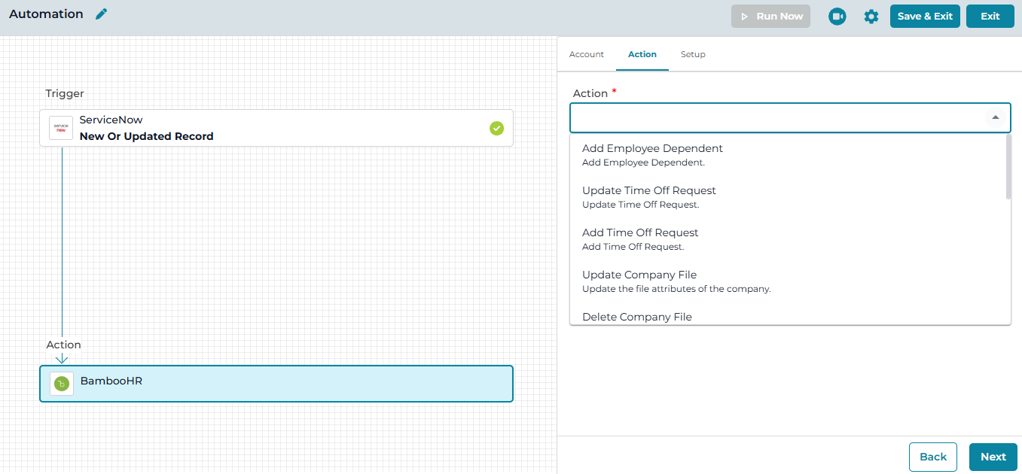Viewport: 1022px width, 474px height.
Task: Click the BambooHR logo icon in the action
Action: click(62, 384)
